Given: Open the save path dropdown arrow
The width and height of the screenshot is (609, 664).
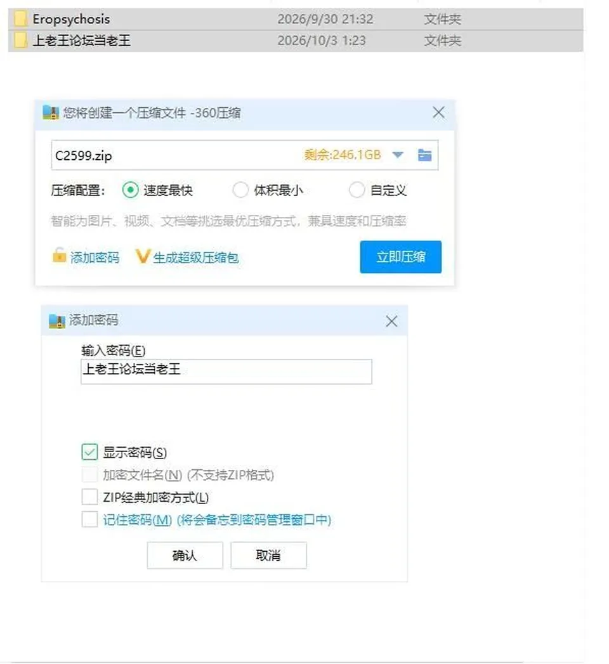Looking at the screenshot, I should [397, 155].
